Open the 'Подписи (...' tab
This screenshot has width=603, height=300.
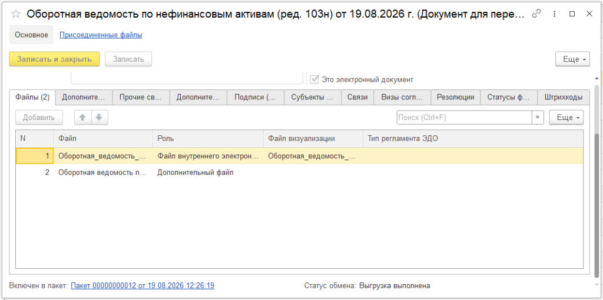(256, 97)
